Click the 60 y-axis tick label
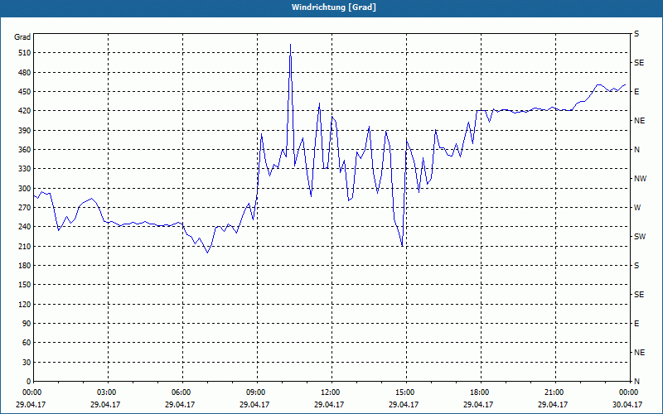 27,343
